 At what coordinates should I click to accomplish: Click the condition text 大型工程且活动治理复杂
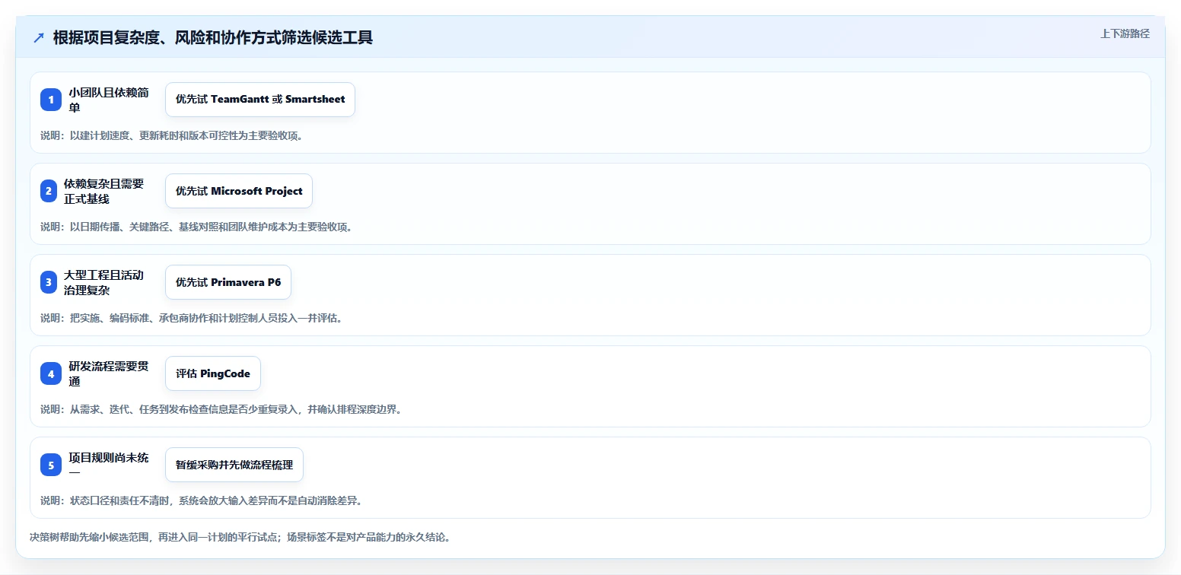tap(104, 282)
